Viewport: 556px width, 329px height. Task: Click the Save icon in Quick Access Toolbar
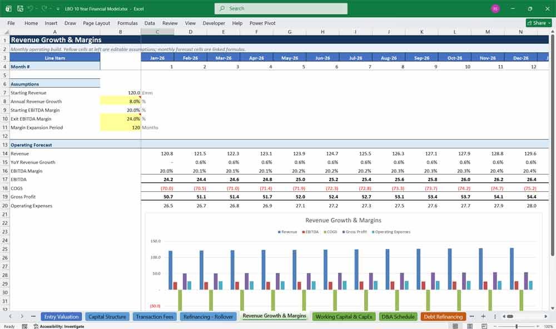pos(20,8)
